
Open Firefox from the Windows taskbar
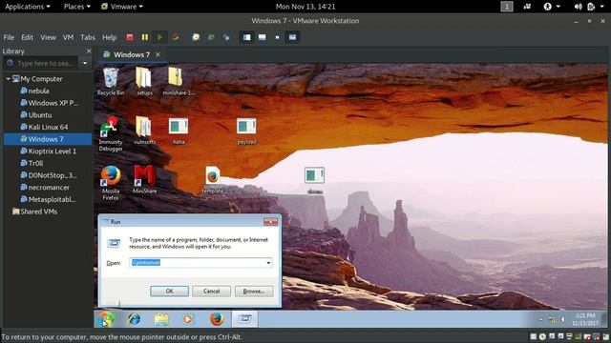(217, 319)
